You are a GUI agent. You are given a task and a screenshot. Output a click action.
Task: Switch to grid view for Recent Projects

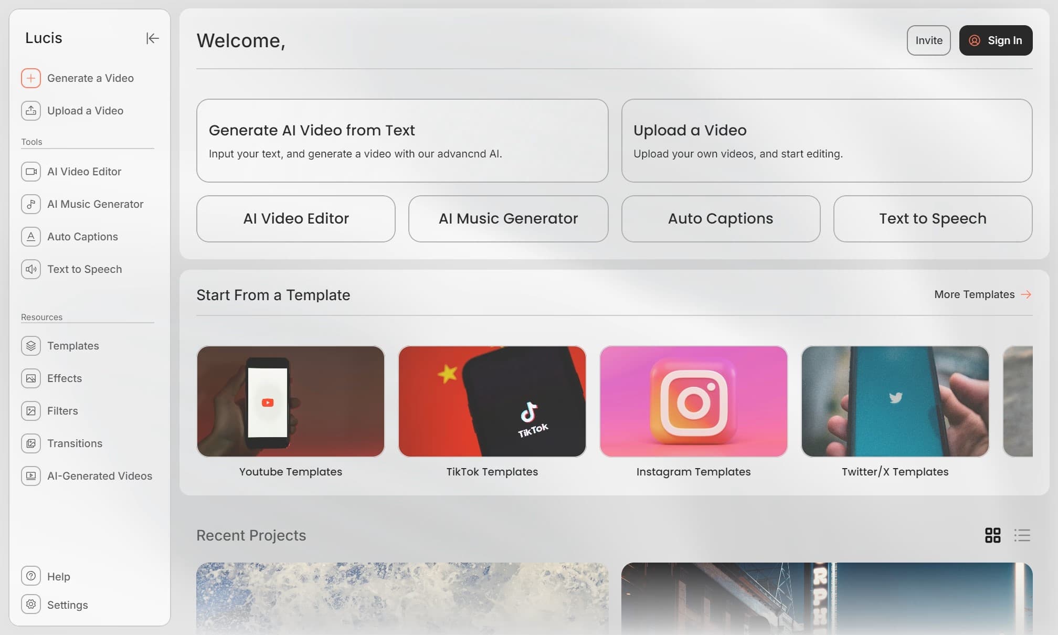point(993,535)
